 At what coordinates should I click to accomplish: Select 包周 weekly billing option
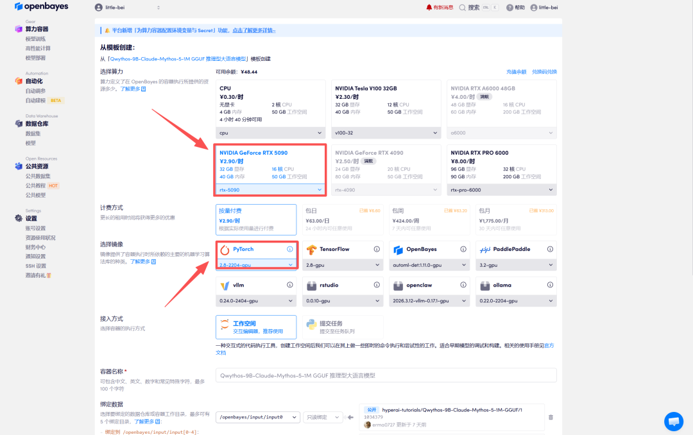click(429, 219)
